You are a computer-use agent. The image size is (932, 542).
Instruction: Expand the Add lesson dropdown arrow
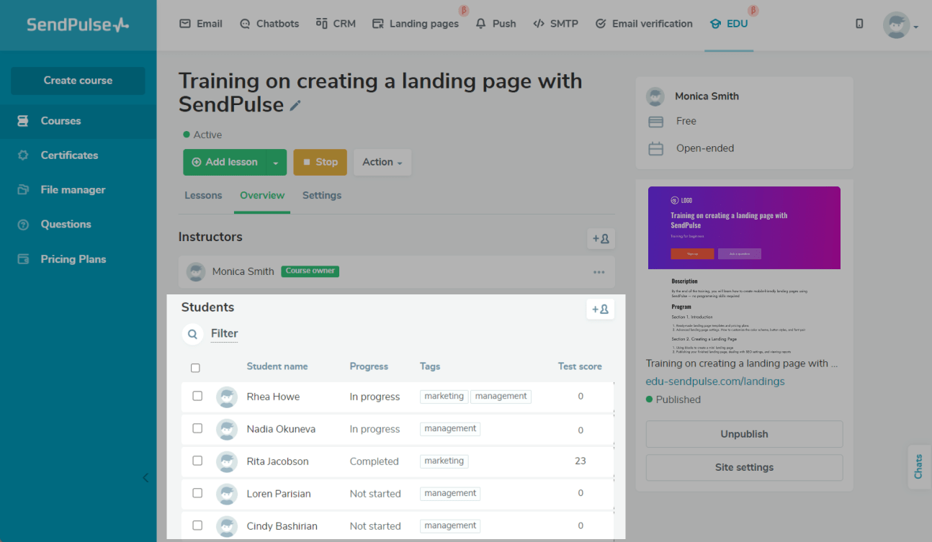(x=276, y=163)
